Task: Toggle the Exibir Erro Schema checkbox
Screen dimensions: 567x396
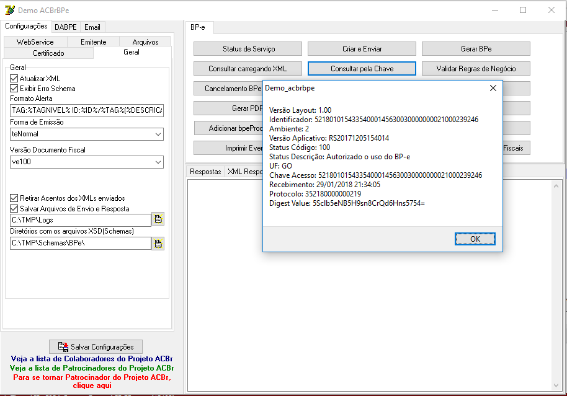Action: [14, 89]
